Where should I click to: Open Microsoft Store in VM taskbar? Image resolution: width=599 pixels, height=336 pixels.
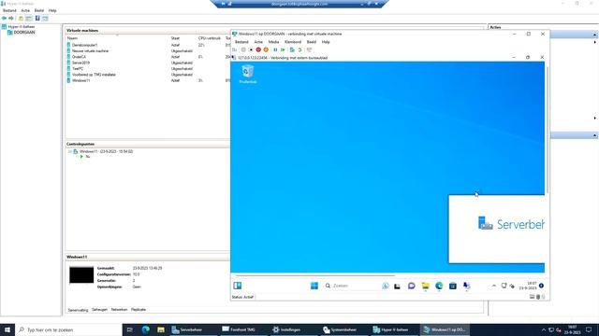click(453, 286)
